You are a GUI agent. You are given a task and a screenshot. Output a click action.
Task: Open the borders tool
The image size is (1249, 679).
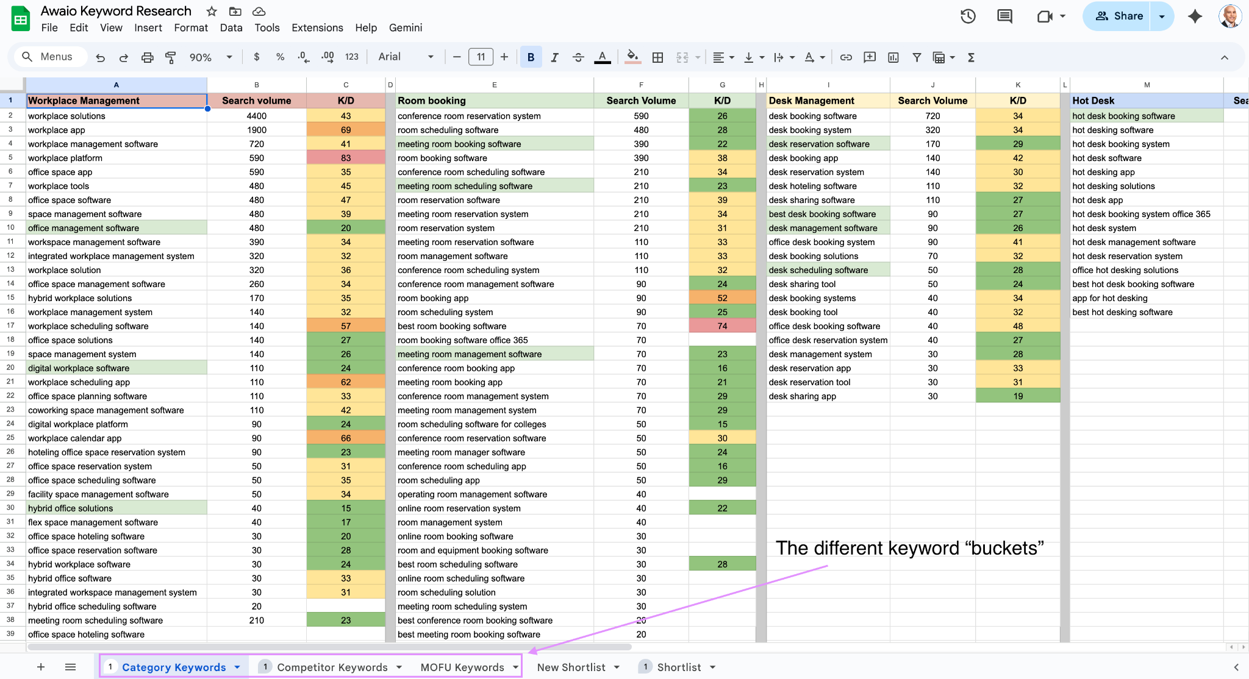click(657, 57)
